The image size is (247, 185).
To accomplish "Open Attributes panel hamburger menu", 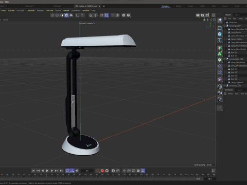I will pos(225,94).
